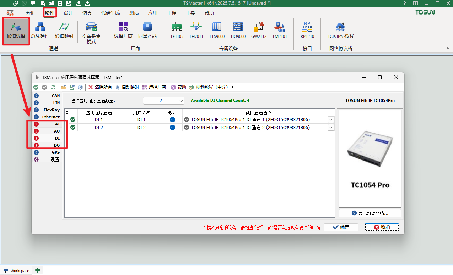Create new project from title bar icon

(43, 3)
